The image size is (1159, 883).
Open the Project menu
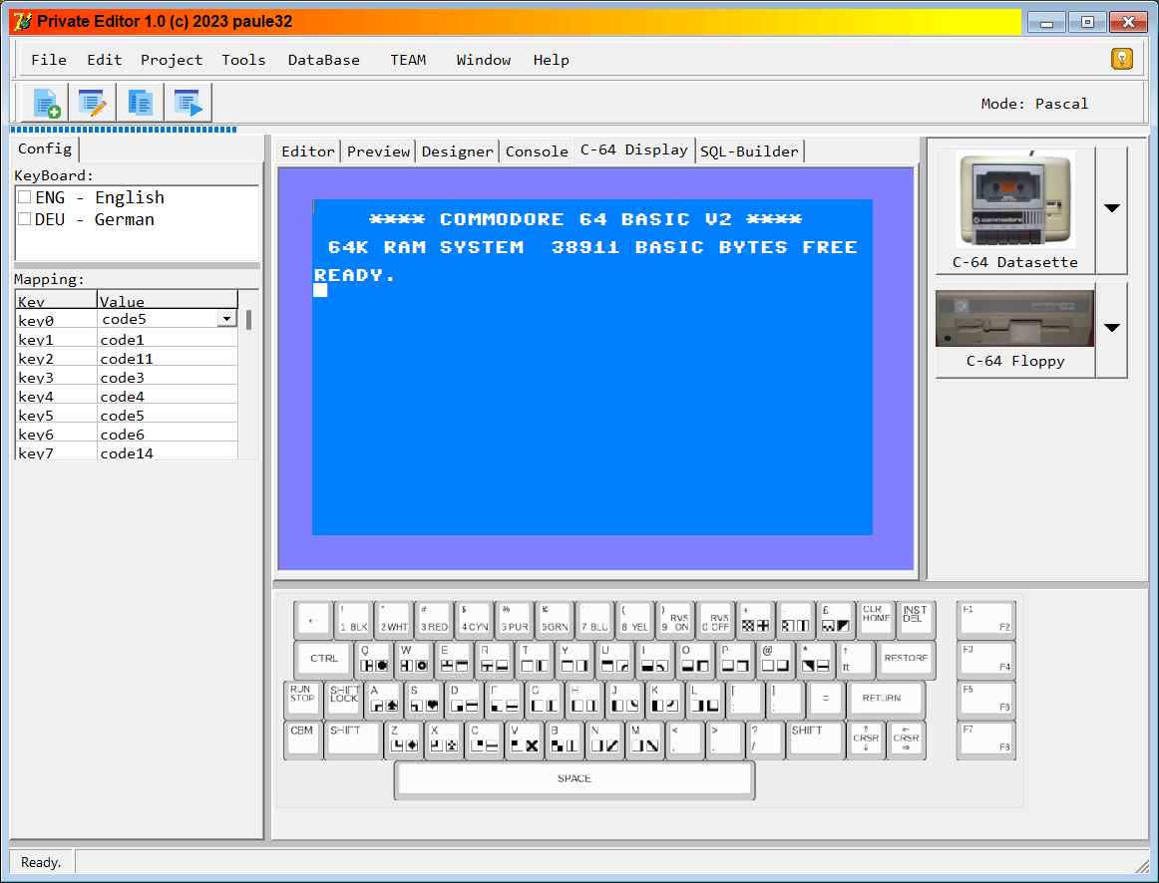[172, 60]
